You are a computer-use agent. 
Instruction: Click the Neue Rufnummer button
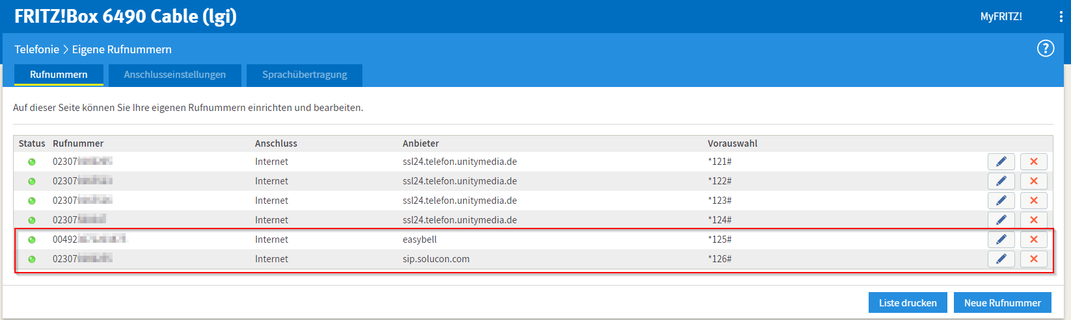[x=1002, y=303]
